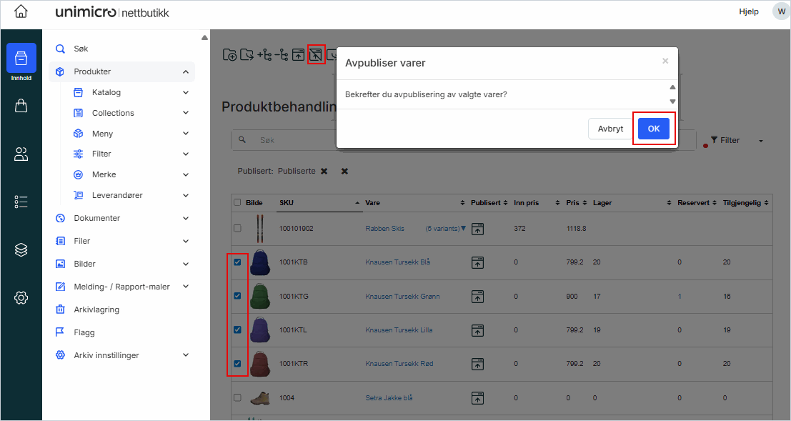Click the add folder toolbar icon
Viewport: 791px width, 421px height.
[229, 54]
